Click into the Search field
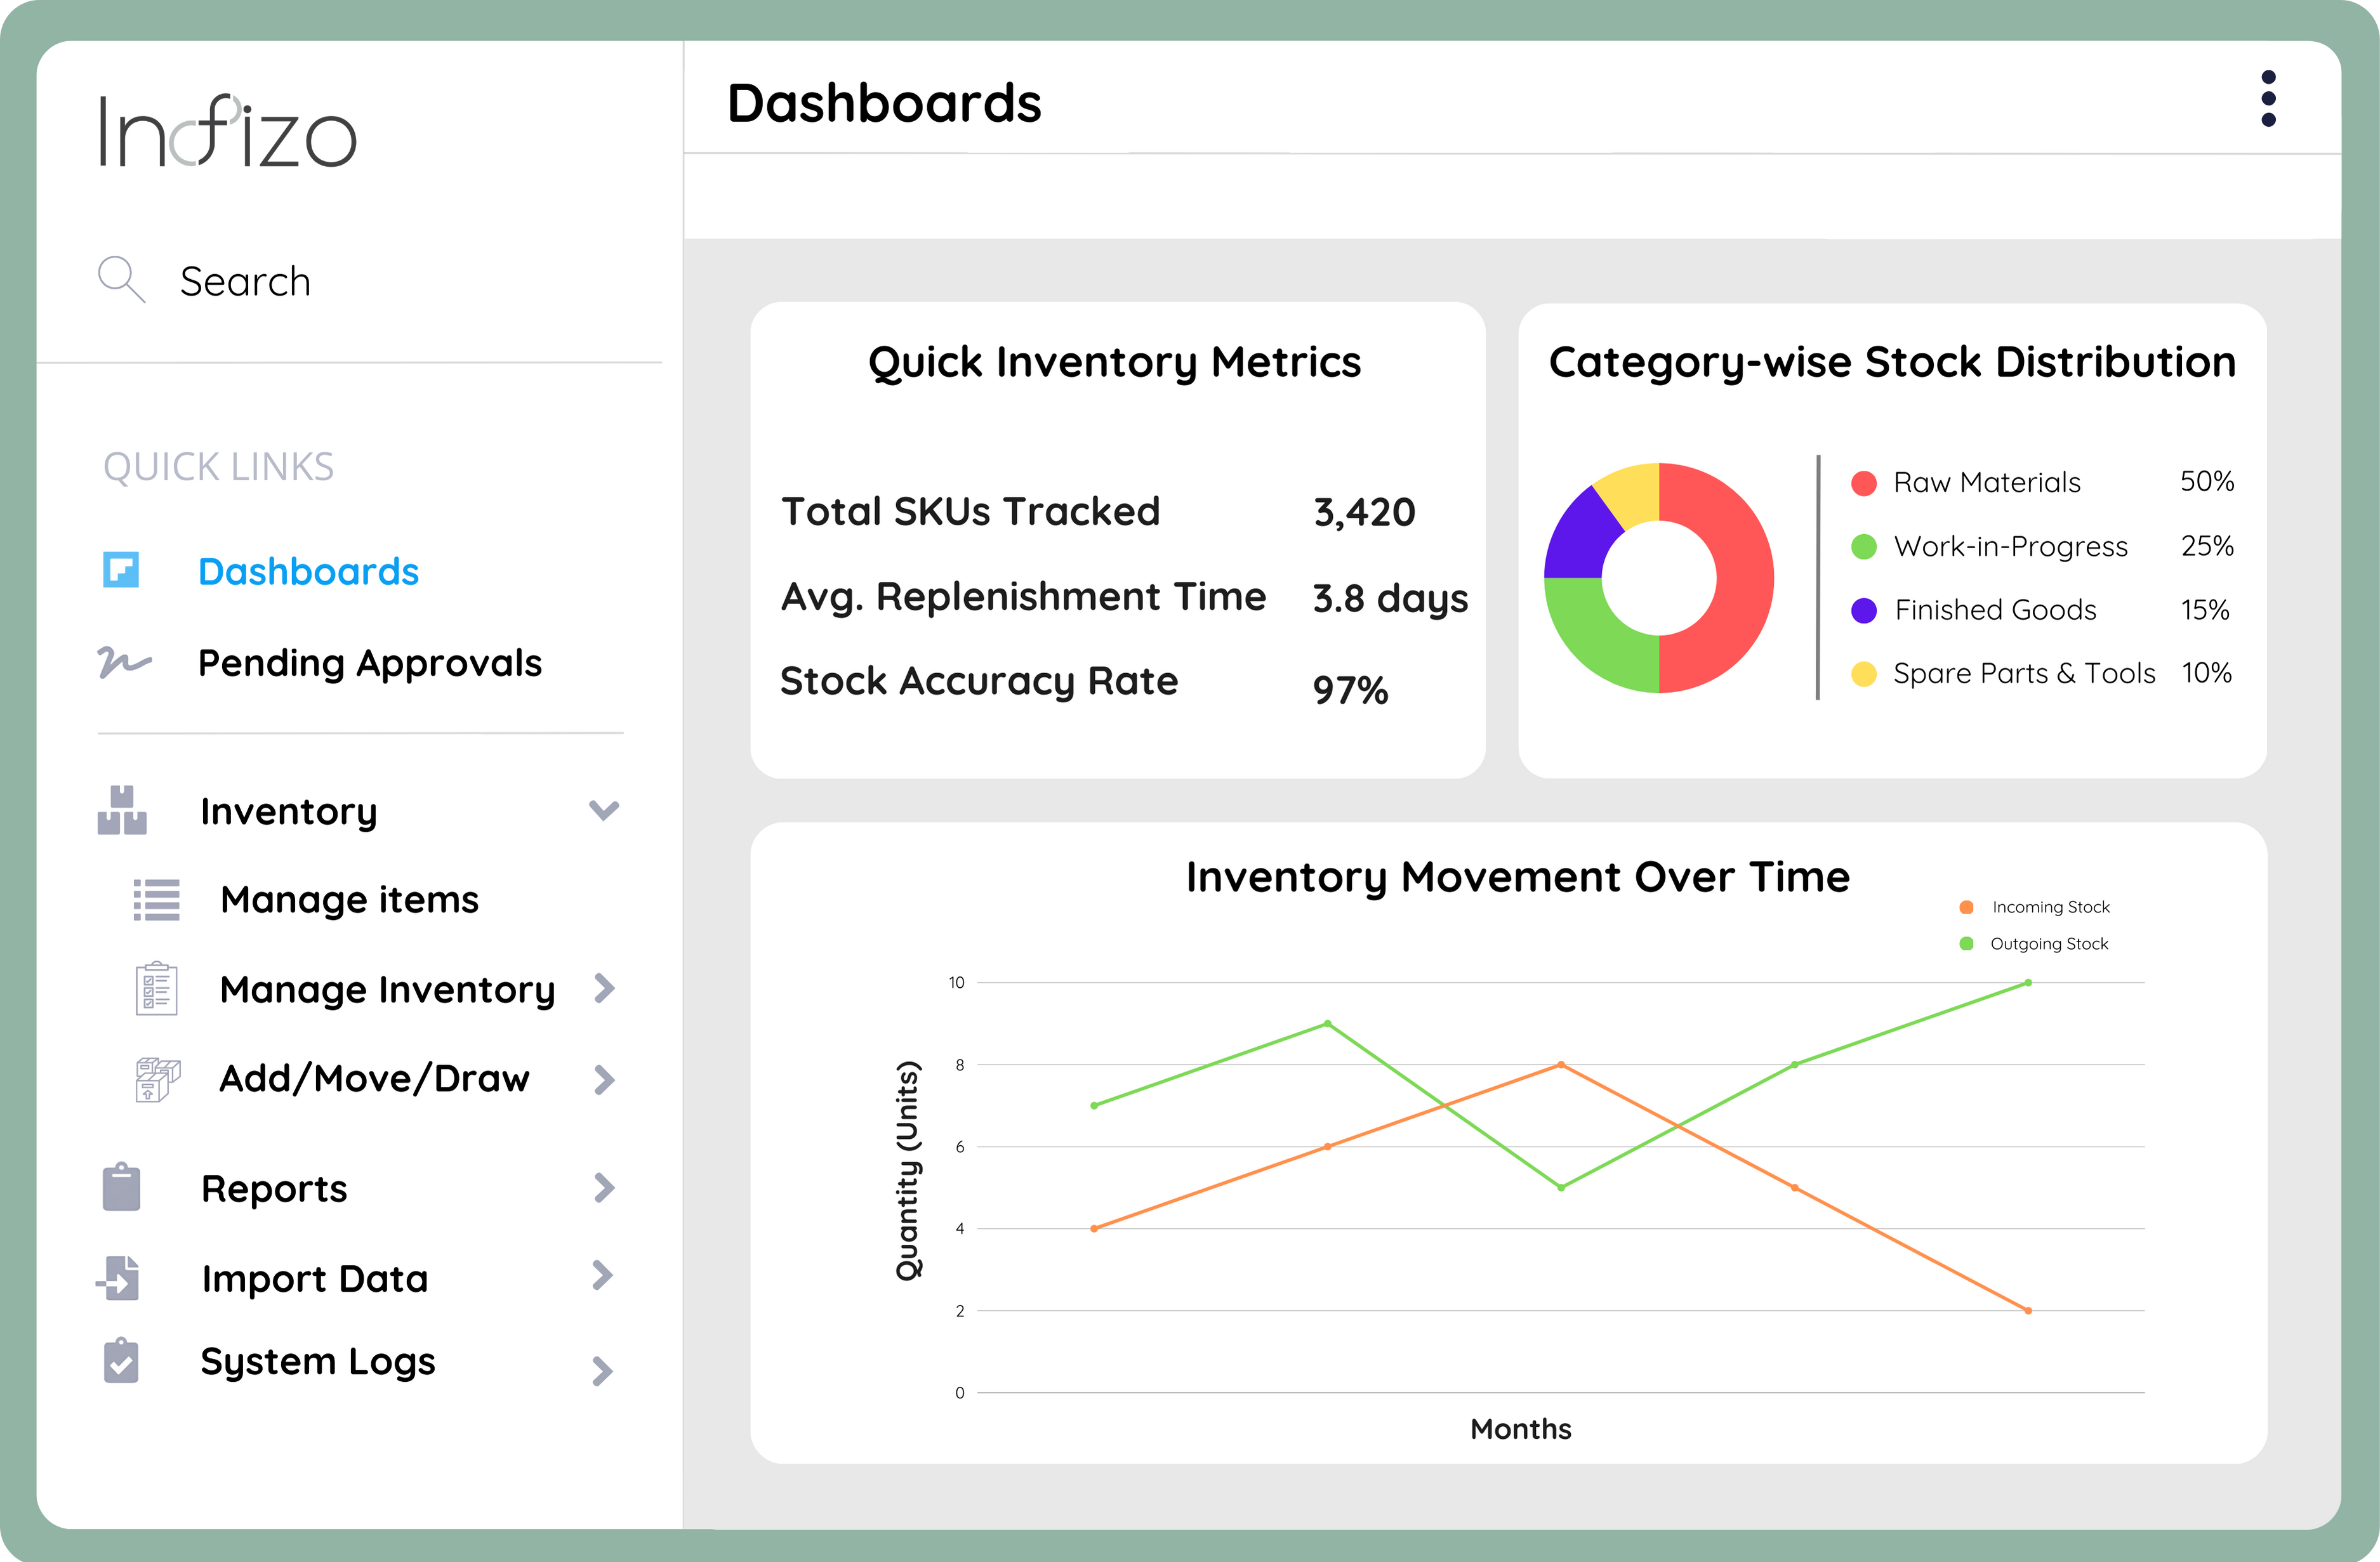This screenshot has height=1562, width=2380. click(x=245, y=282)
